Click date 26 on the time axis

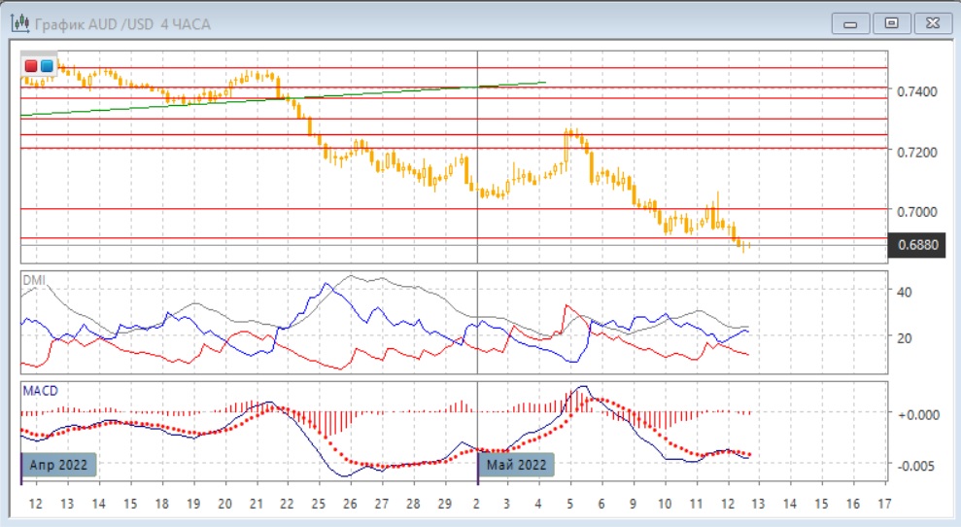point(351,505)
